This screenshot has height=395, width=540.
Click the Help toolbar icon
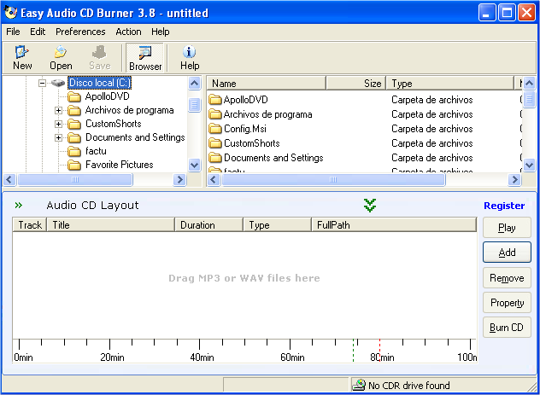[190, 57]
